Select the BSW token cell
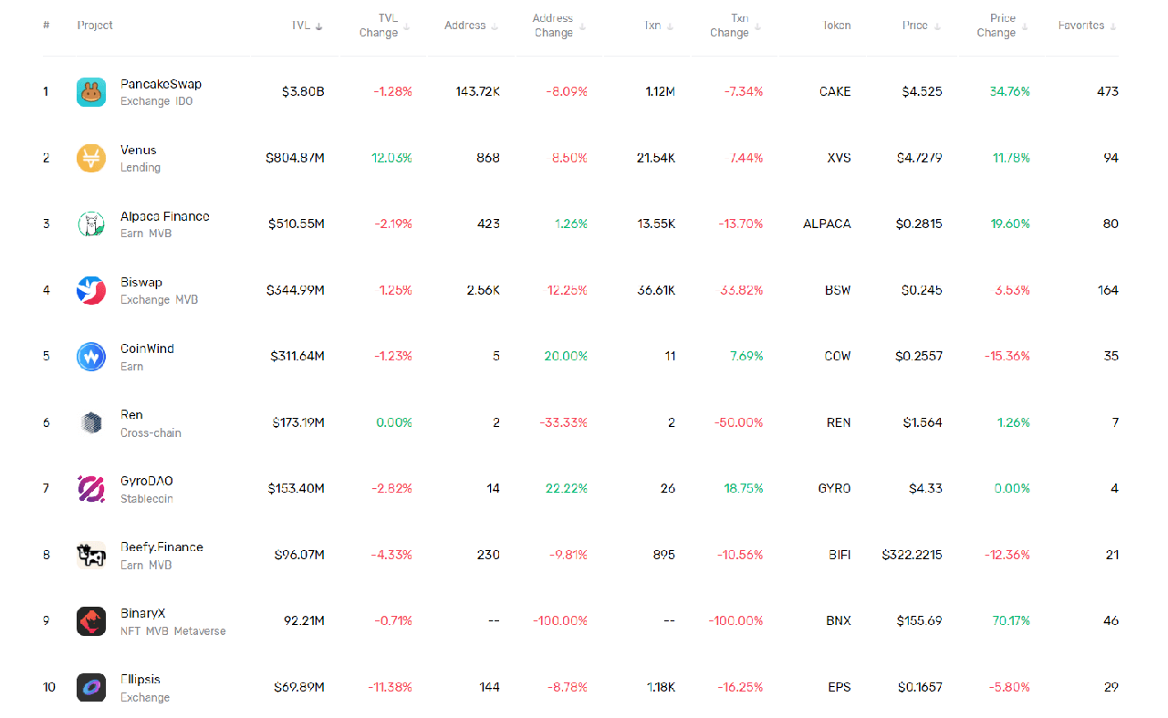Screen dimensions: 1168x718 (x=838, y=290)
